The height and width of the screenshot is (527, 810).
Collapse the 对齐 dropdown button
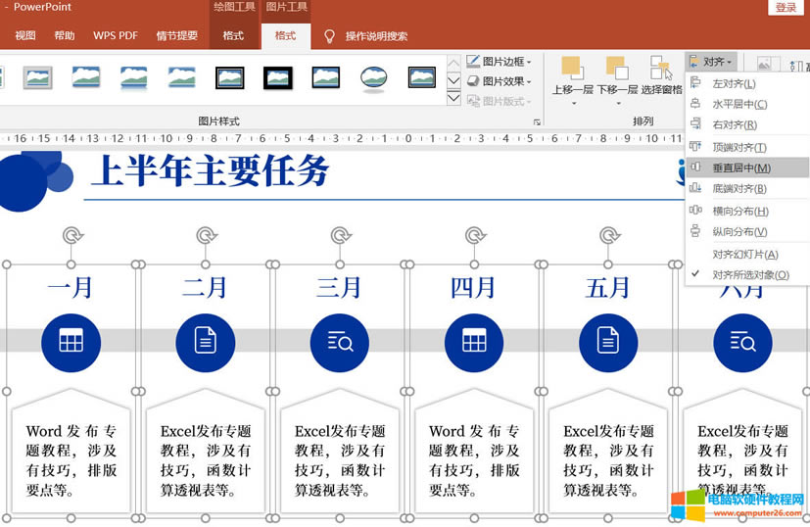[711, 62]
